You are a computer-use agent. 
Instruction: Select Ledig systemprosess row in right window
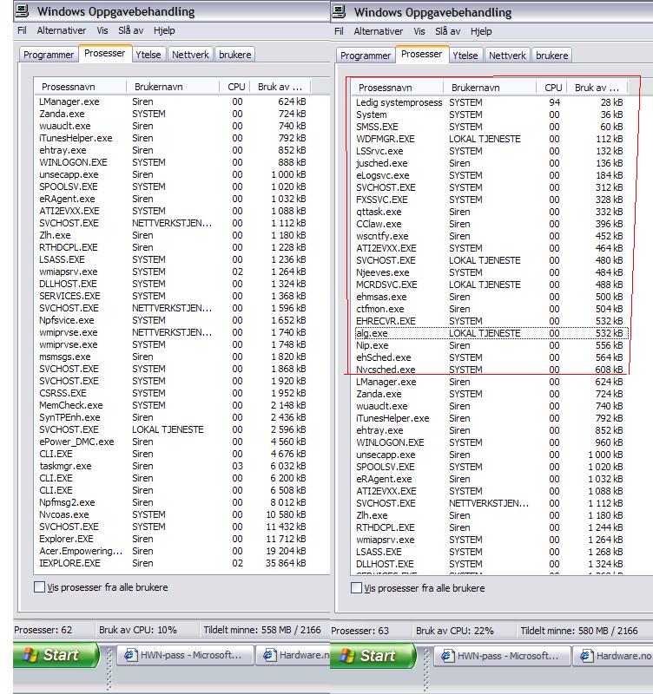(490, 102)
